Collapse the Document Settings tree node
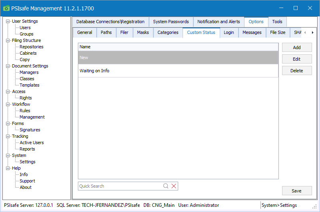Viewport: 320px width, 212px height. point(8,66)
